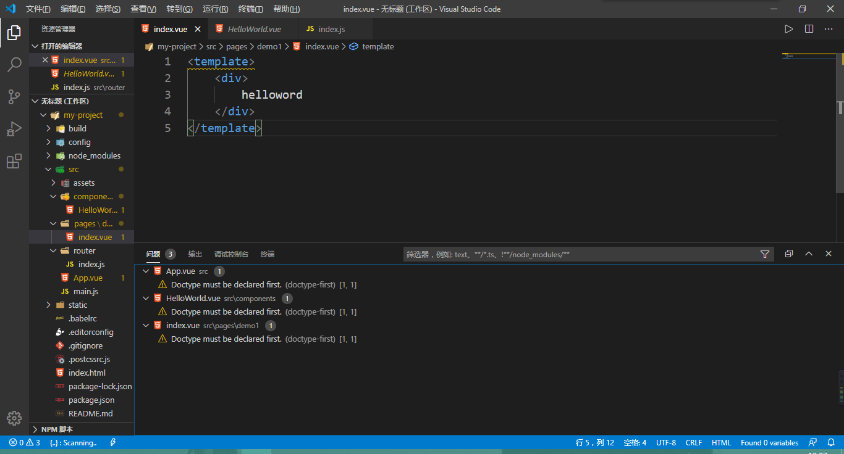The width and height of the screenshot is (844, 454).
Task: Collapse the 打开的编辑器 section
Action: click(82, 46)
